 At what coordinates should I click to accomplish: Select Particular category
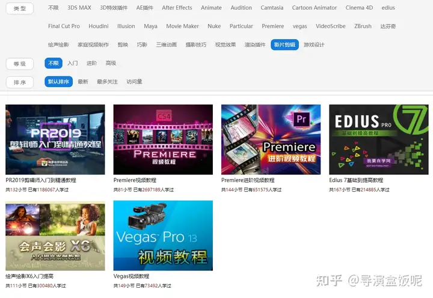point(241,26)
